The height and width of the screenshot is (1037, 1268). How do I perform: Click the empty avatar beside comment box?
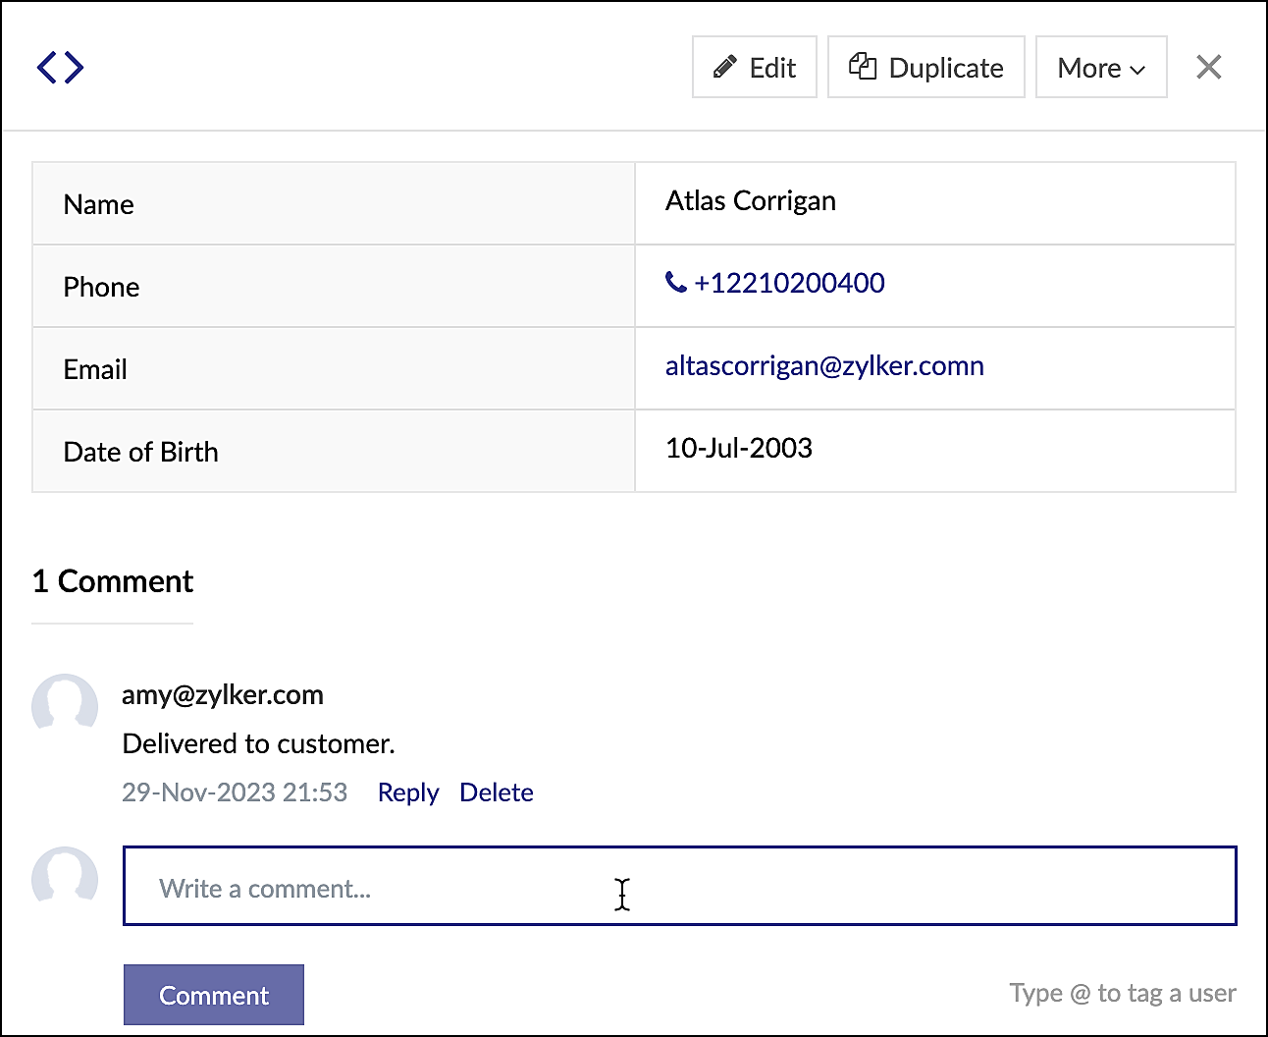pyautogui.click(x=65, y=879)
